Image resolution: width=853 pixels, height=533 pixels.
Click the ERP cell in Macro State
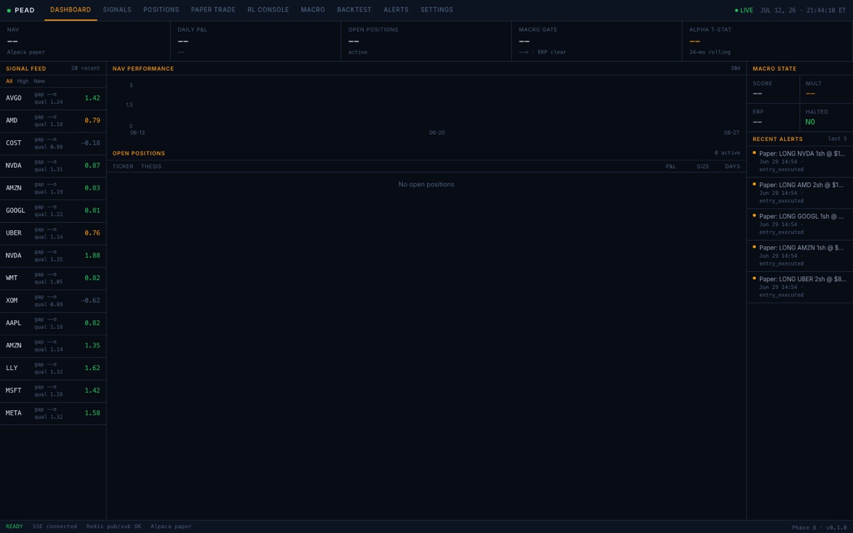coord(773,118)
